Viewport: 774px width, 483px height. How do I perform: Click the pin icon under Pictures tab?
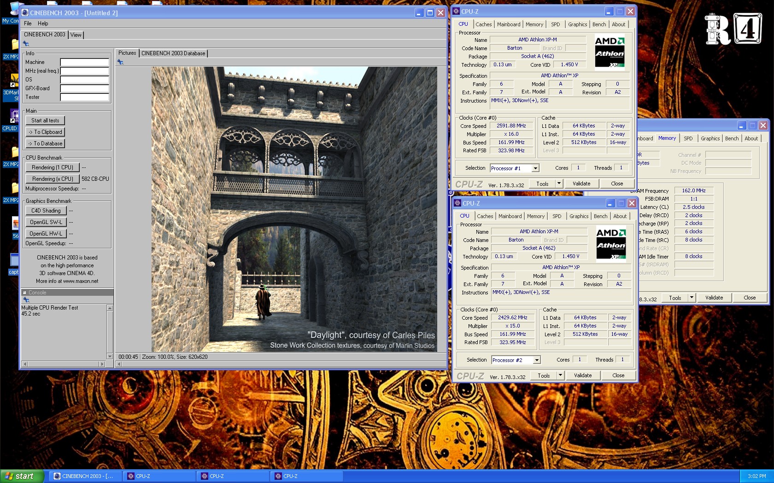pyautogui.click(x=120, y=62)
